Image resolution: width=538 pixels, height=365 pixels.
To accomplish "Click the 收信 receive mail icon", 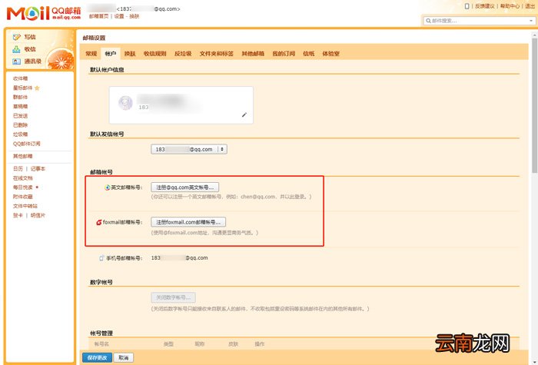I will point(16,49).
